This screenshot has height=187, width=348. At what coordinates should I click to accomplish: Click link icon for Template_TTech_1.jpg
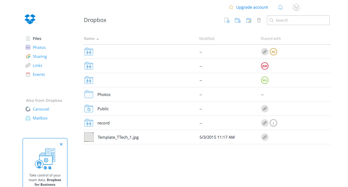click(265, 137)
